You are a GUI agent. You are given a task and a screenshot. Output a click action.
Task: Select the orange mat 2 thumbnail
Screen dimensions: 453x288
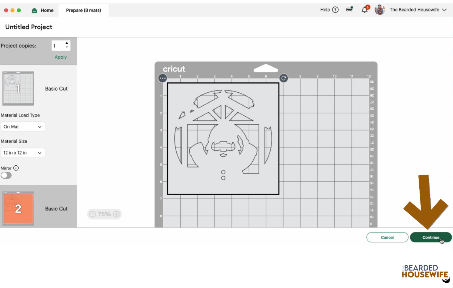[x=18, y=208]
